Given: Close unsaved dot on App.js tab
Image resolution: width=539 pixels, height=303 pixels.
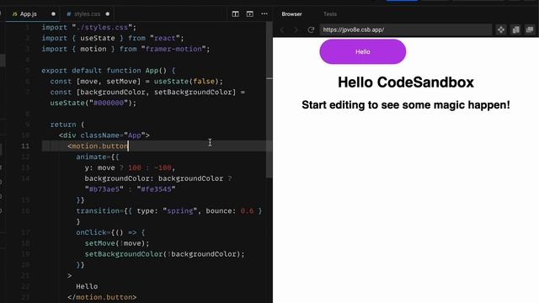Looking at the screenshot, I should (53, 14).
